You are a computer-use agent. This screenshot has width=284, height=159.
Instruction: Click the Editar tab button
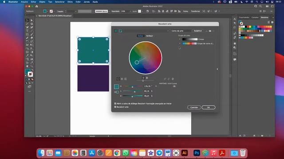pyautogui.click(x=141, y=36)
